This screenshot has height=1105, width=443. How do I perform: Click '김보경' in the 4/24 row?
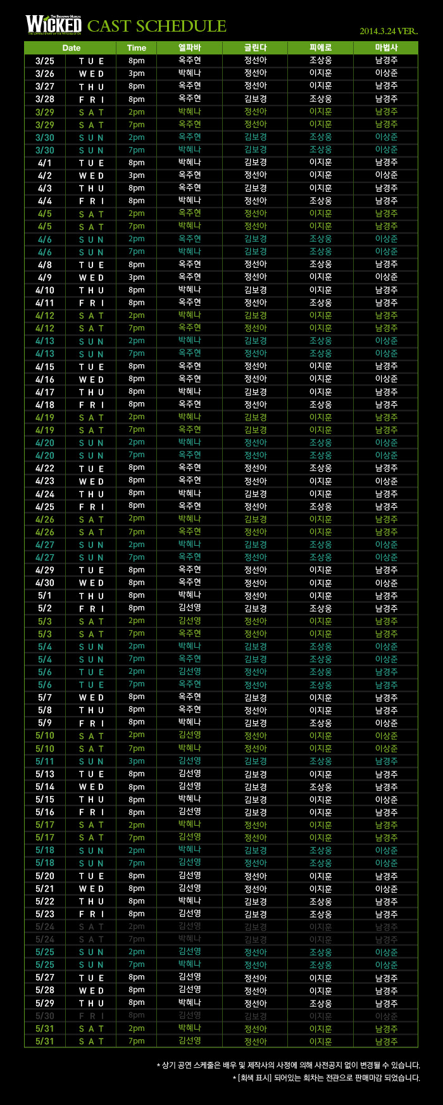pos(255,493)
